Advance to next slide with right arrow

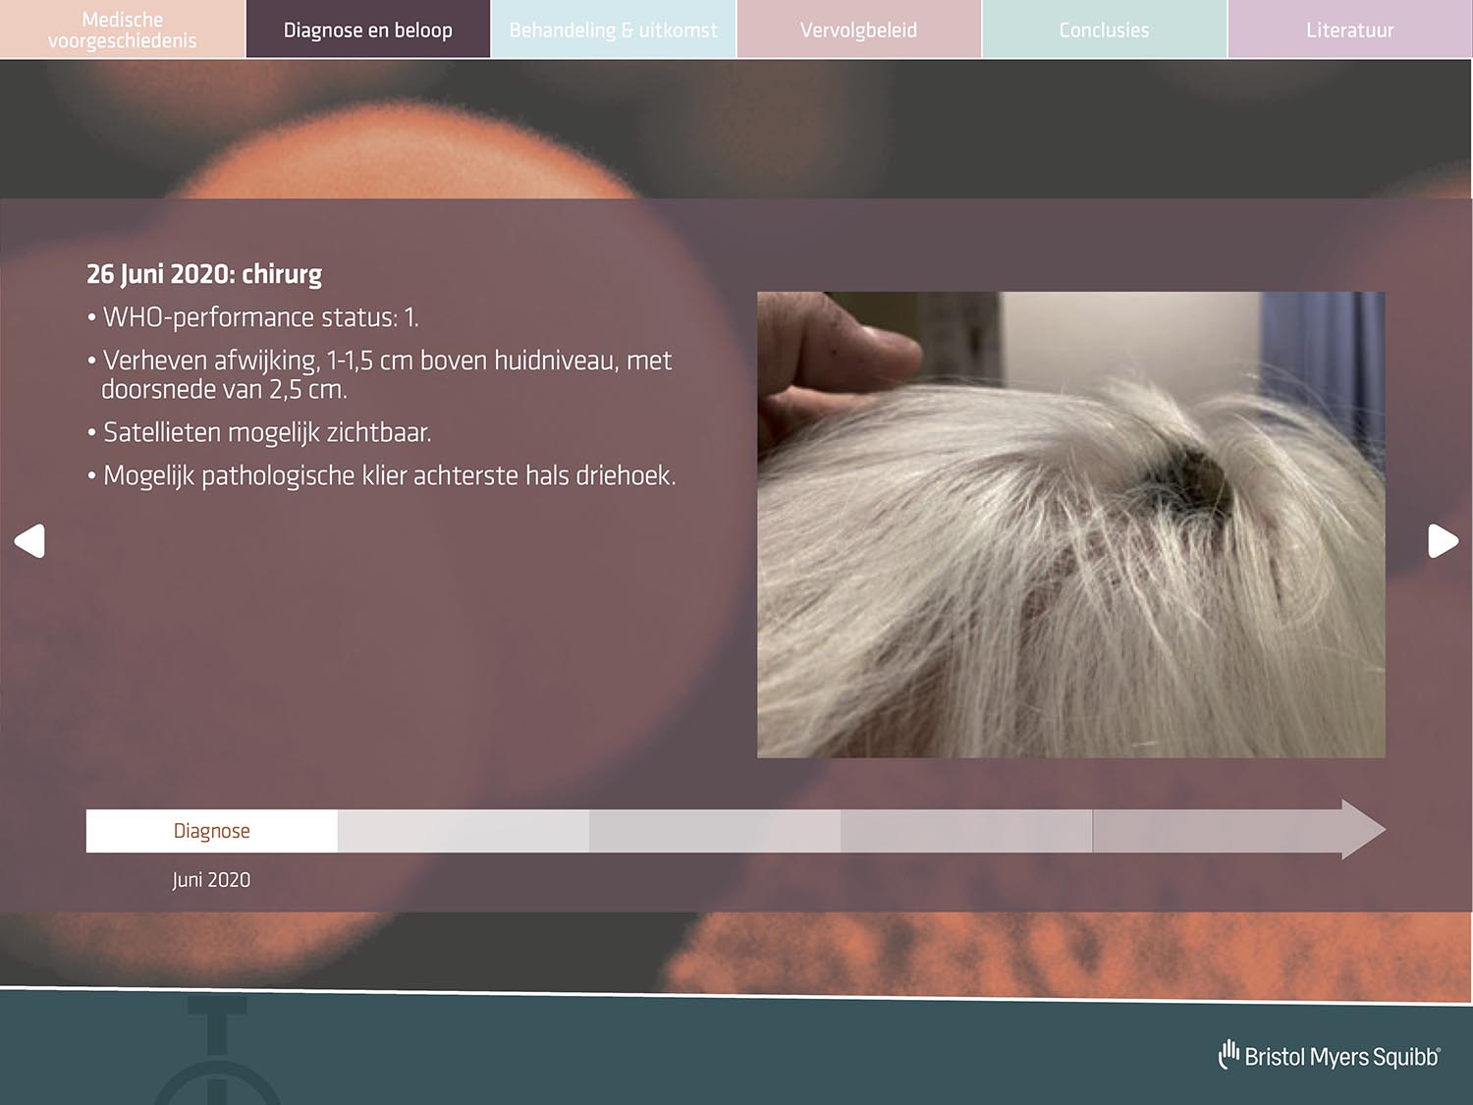tap(1443, 541)
